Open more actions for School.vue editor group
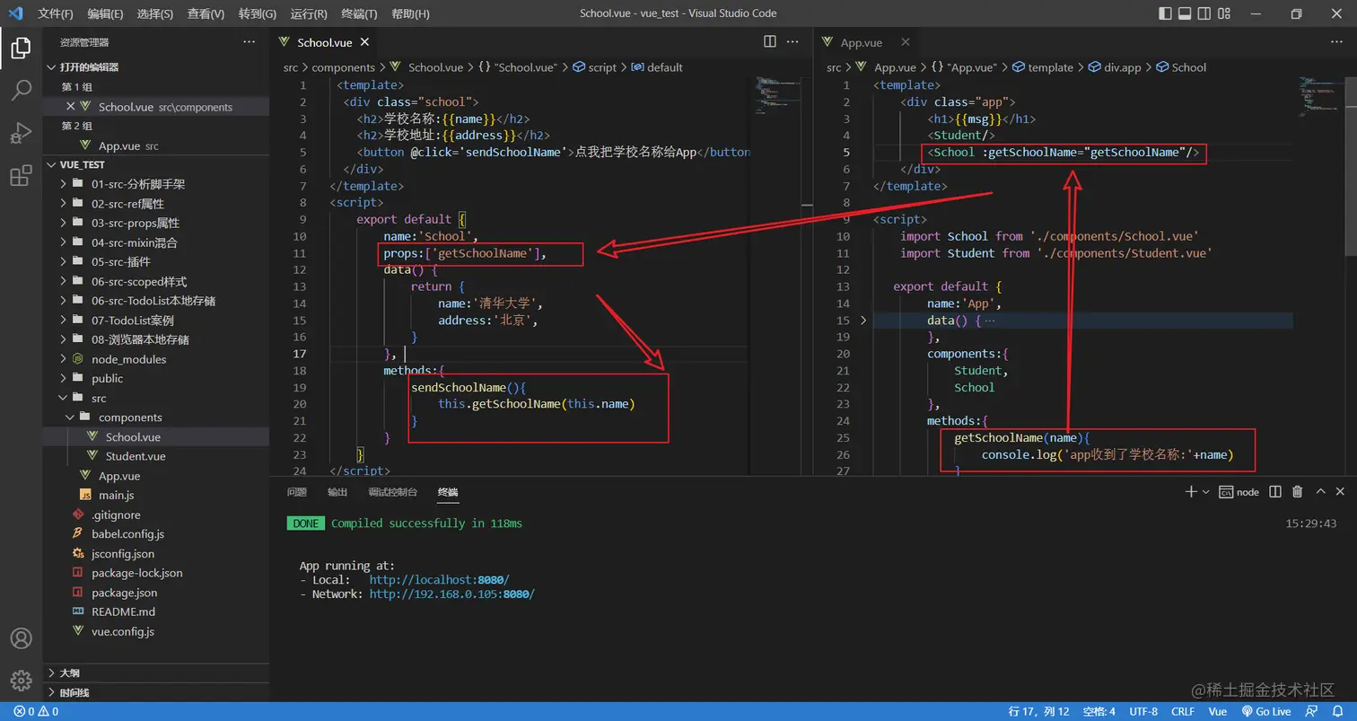This screenshot has width=1357, height=721. pyautogui.click(x=792, y=41)
